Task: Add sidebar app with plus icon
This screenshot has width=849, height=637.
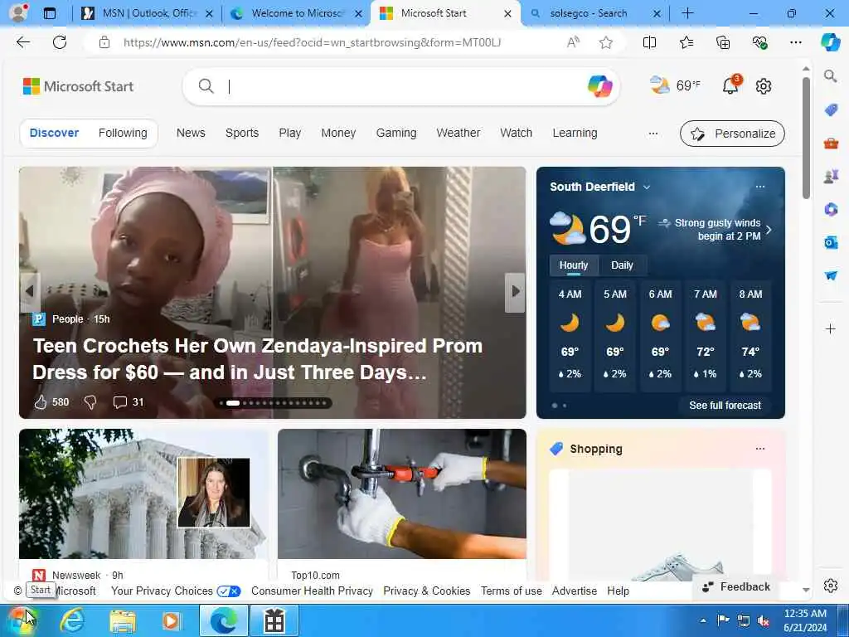Action: [831, 328]
